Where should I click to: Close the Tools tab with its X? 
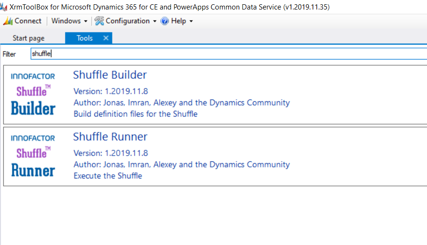(106, 38)
